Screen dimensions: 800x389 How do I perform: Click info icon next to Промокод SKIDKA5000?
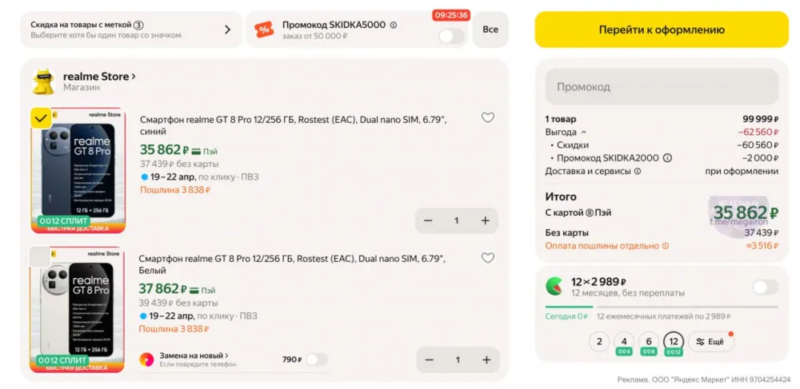point(393,25)
